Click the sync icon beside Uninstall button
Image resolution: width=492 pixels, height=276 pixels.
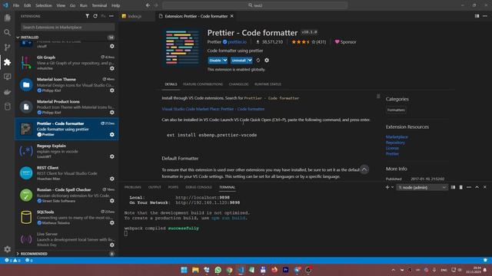click(x=258, y=60)
